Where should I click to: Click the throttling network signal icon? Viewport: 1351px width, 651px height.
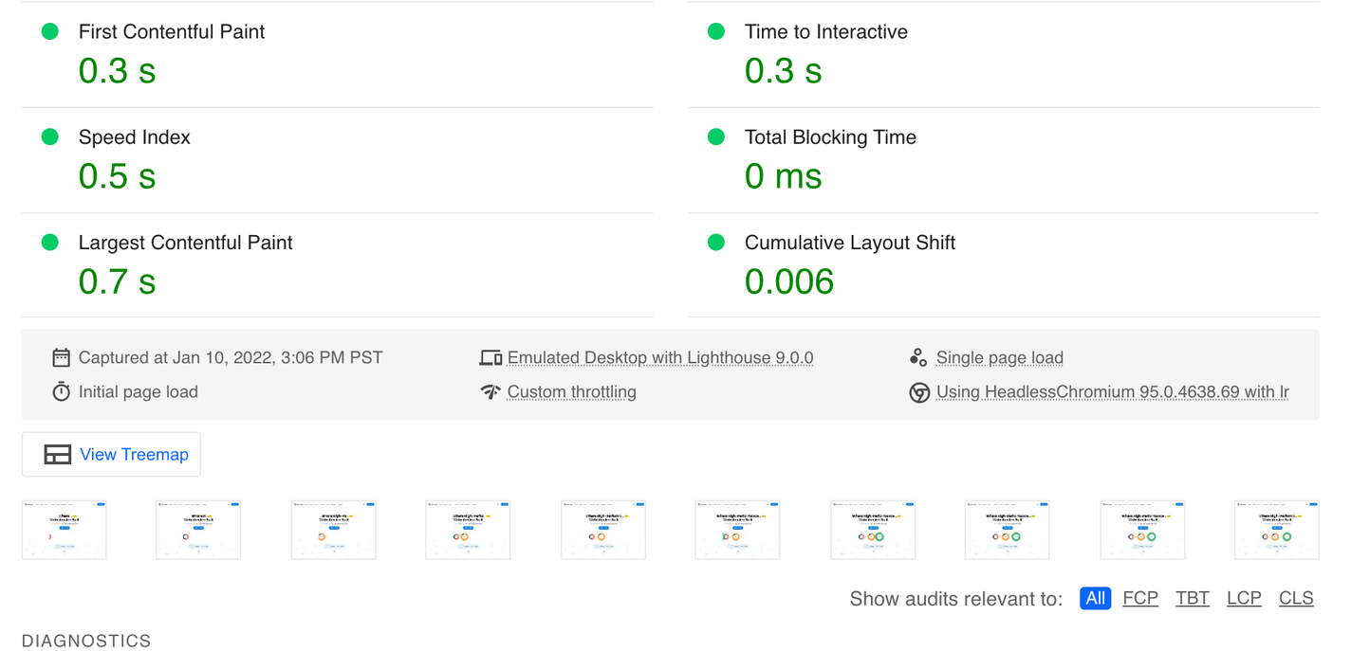(x=490, y=391)
